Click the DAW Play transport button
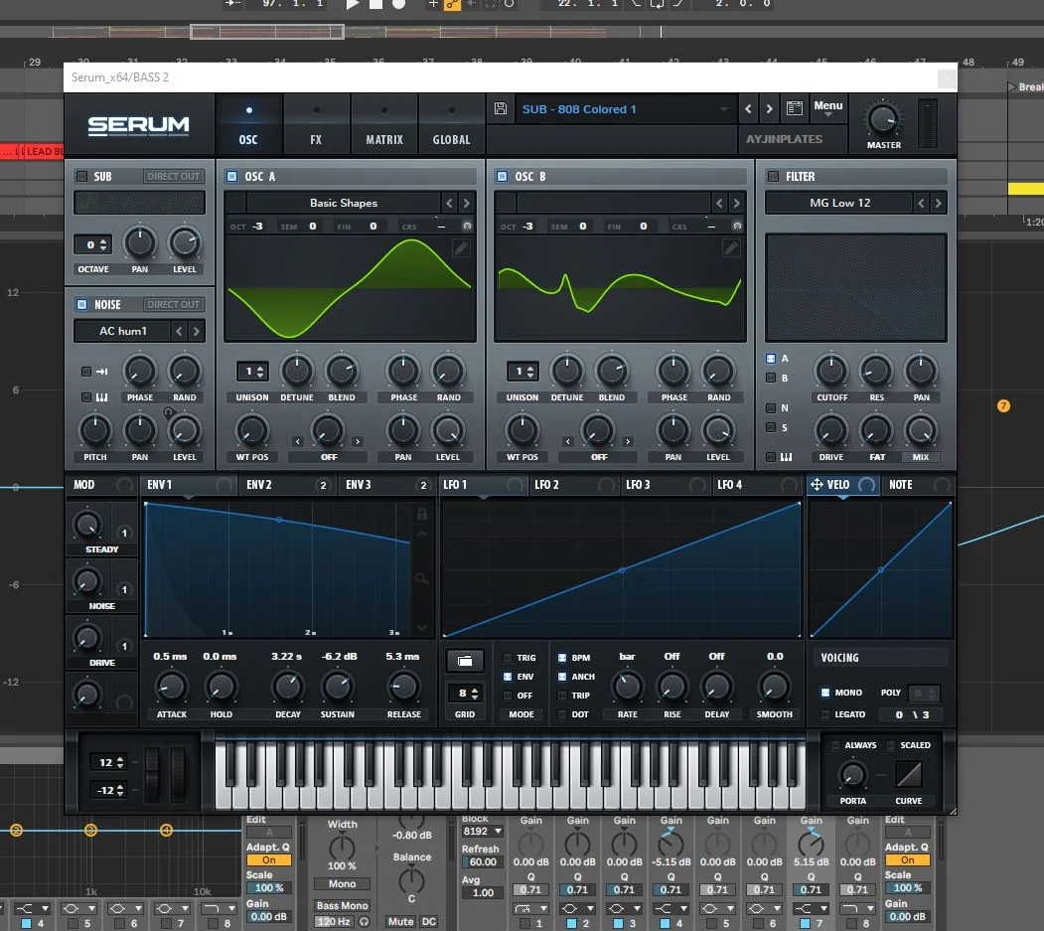 [353, 4]
